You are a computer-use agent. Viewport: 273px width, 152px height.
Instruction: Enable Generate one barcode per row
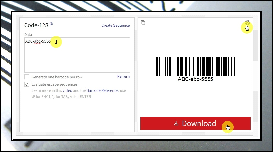coord(27,77)
